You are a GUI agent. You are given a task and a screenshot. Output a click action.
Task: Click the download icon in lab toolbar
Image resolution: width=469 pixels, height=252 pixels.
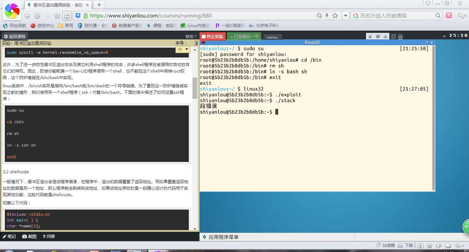[386, 36]
